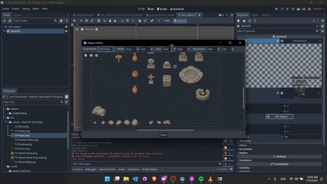Add a new node with plus icon

(x=5, y=20)
